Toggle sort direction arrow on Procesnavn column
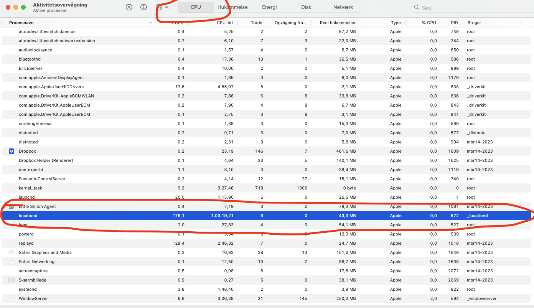534x308 pixels. click(x=150, y=23)
